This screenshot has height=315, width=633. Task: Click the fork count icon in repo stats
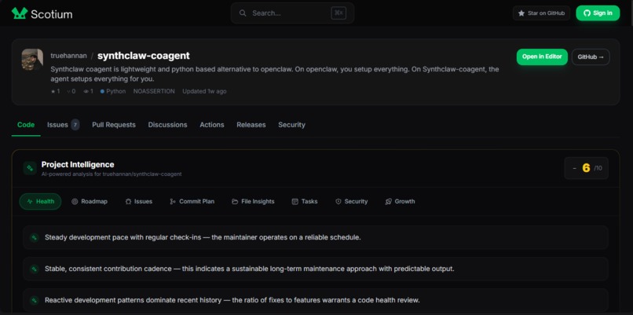coord(68,91)
